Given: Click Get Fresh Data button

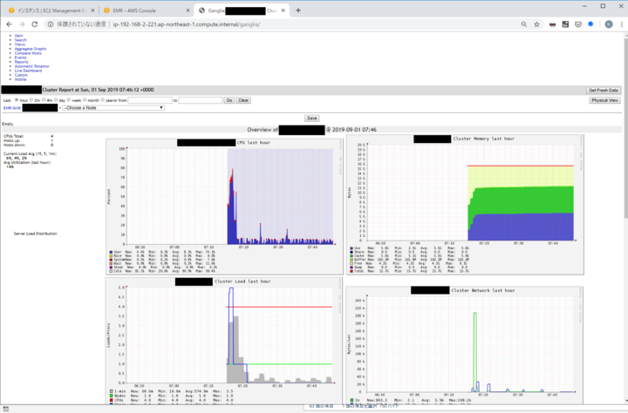Looking at the screenshot, I should [x=604, y=91].
